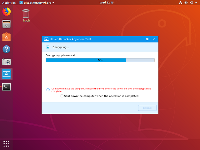
Task: Open the BitLockerAnywhere app menu
Action: 37,3
